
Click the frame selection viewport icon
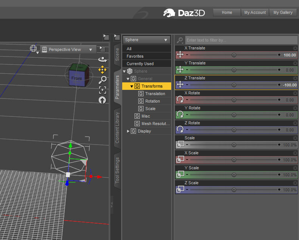point(102,90)
